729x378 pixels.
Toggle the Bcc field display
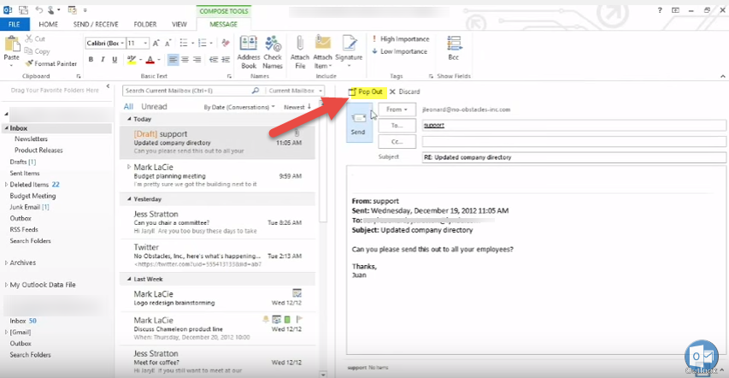tap(453, 49)
